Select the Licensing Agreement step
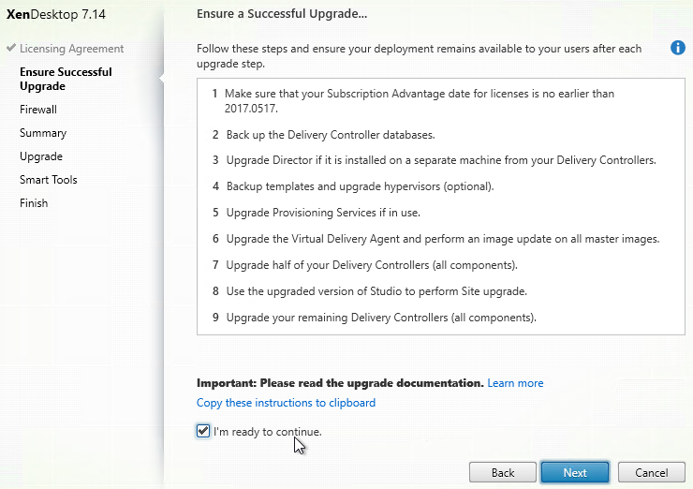Screen dimensions: 693x489 (71, 48)
